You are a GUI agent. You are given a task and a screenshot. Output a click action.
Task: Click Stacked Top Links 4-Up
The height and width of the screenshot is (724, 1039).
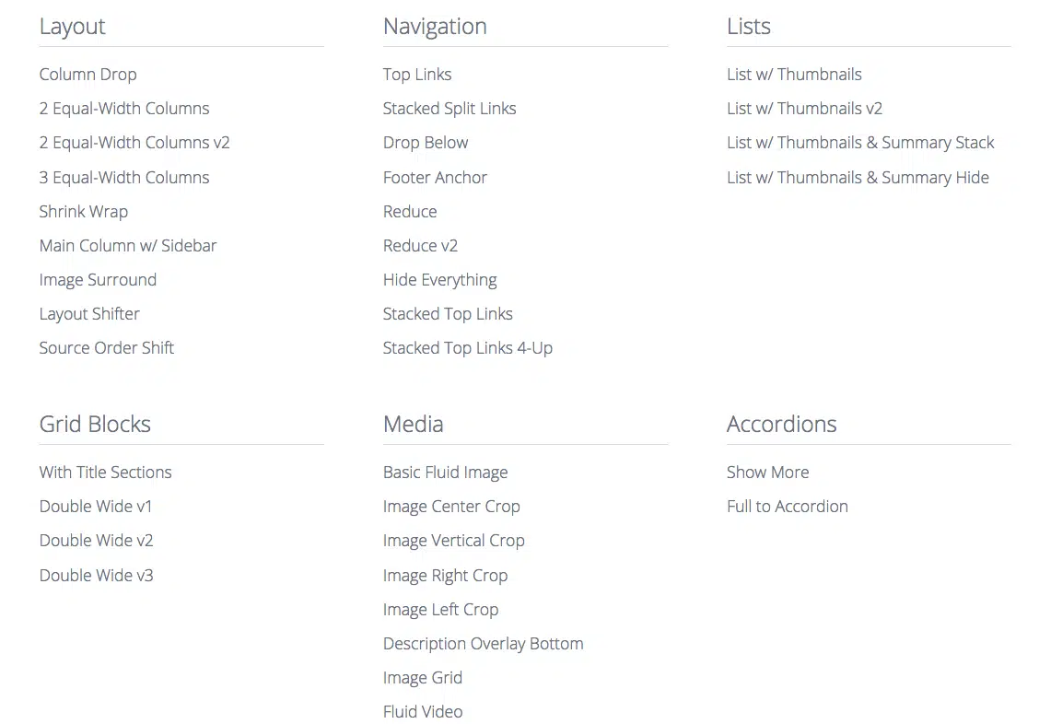(x=468, y=348)
